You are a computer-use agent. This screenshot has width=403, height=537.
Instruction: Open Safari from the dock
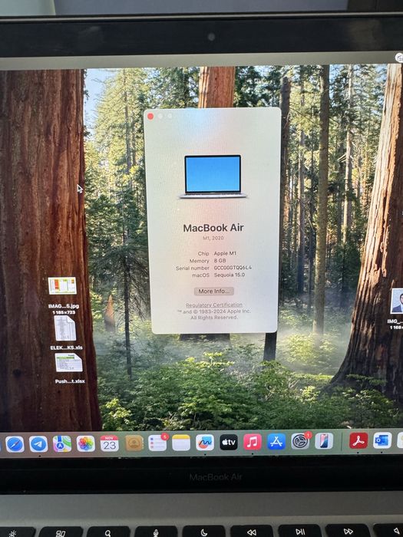(x=15, y=444)
